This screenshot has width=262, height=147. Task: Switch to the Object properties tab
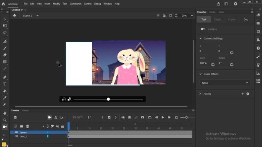tap(217, 20)
